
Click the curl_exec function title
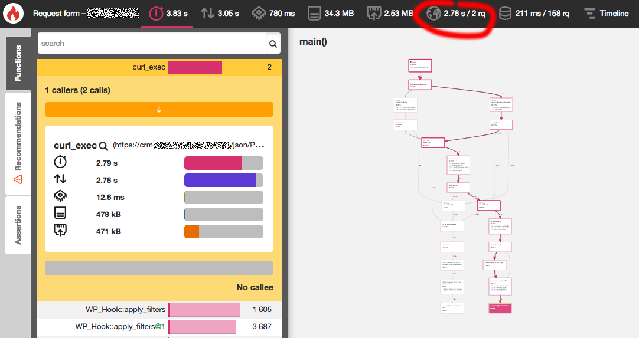pyautogui.click(x=76, y=146)
